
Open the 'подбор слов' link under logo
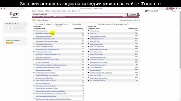[x=14, y=17]
